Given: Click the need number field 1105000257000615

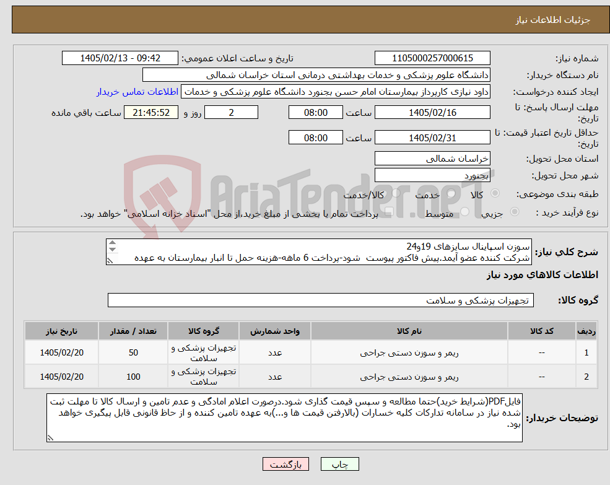Looking at the screenshot, I should pyautogui.click(x=432, y=58).
